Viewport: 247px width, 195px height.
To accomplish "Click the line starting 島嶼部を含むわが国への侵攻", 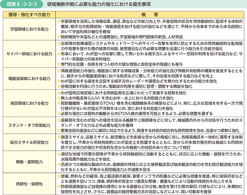I will coord(152,120).
